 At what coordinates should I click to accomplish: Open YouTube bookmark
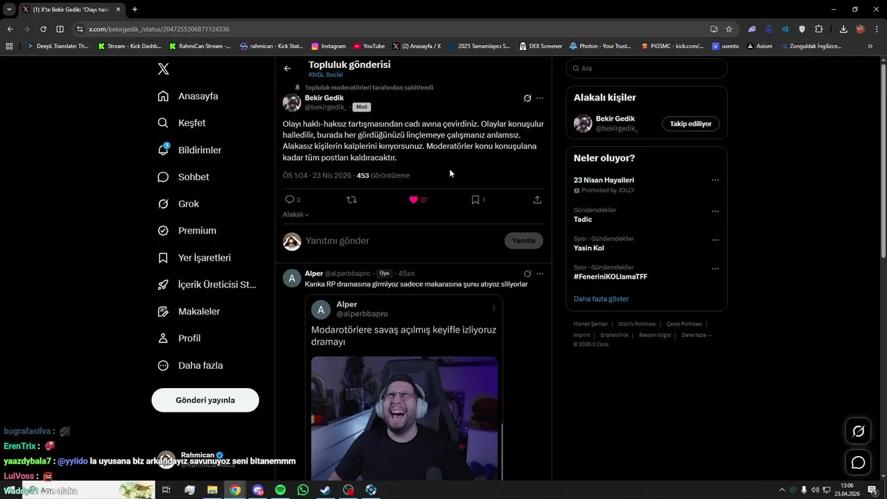[369, 46]
